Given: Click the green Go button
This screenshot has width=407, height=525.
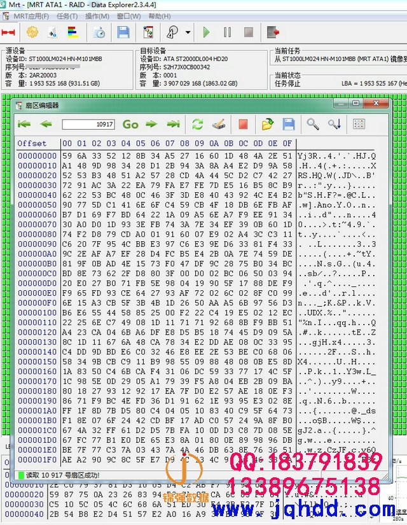Looking at the screenshot, I should click(x=130, y=125).
